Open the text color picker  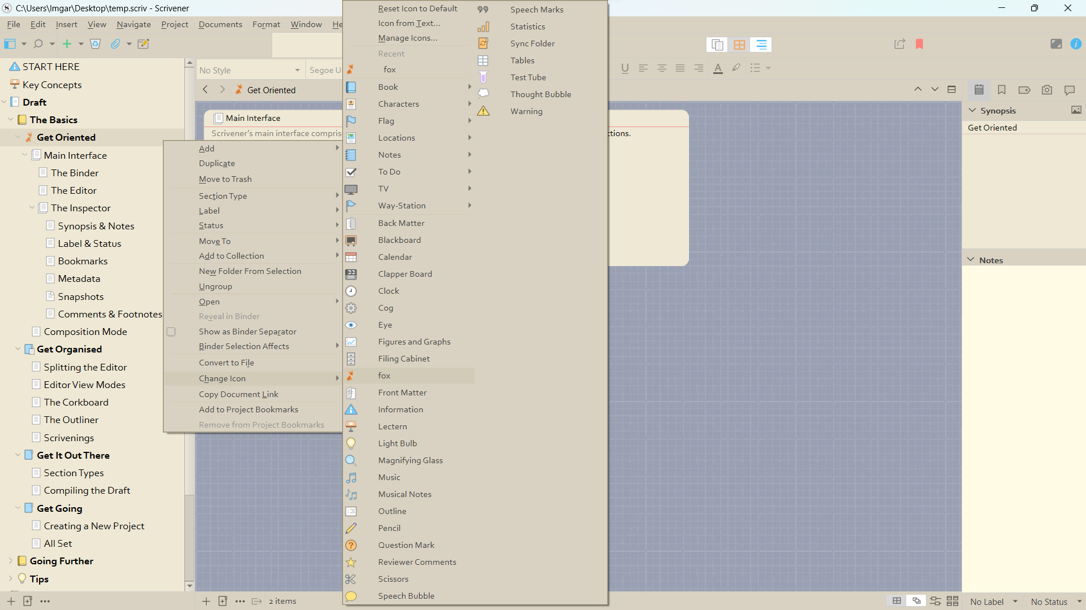tap(718, 68)
